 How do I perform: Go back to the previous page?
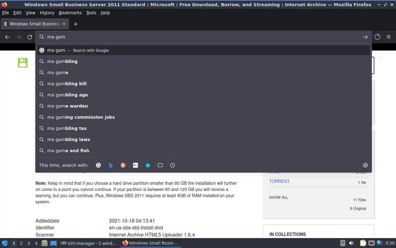[7, 37]
